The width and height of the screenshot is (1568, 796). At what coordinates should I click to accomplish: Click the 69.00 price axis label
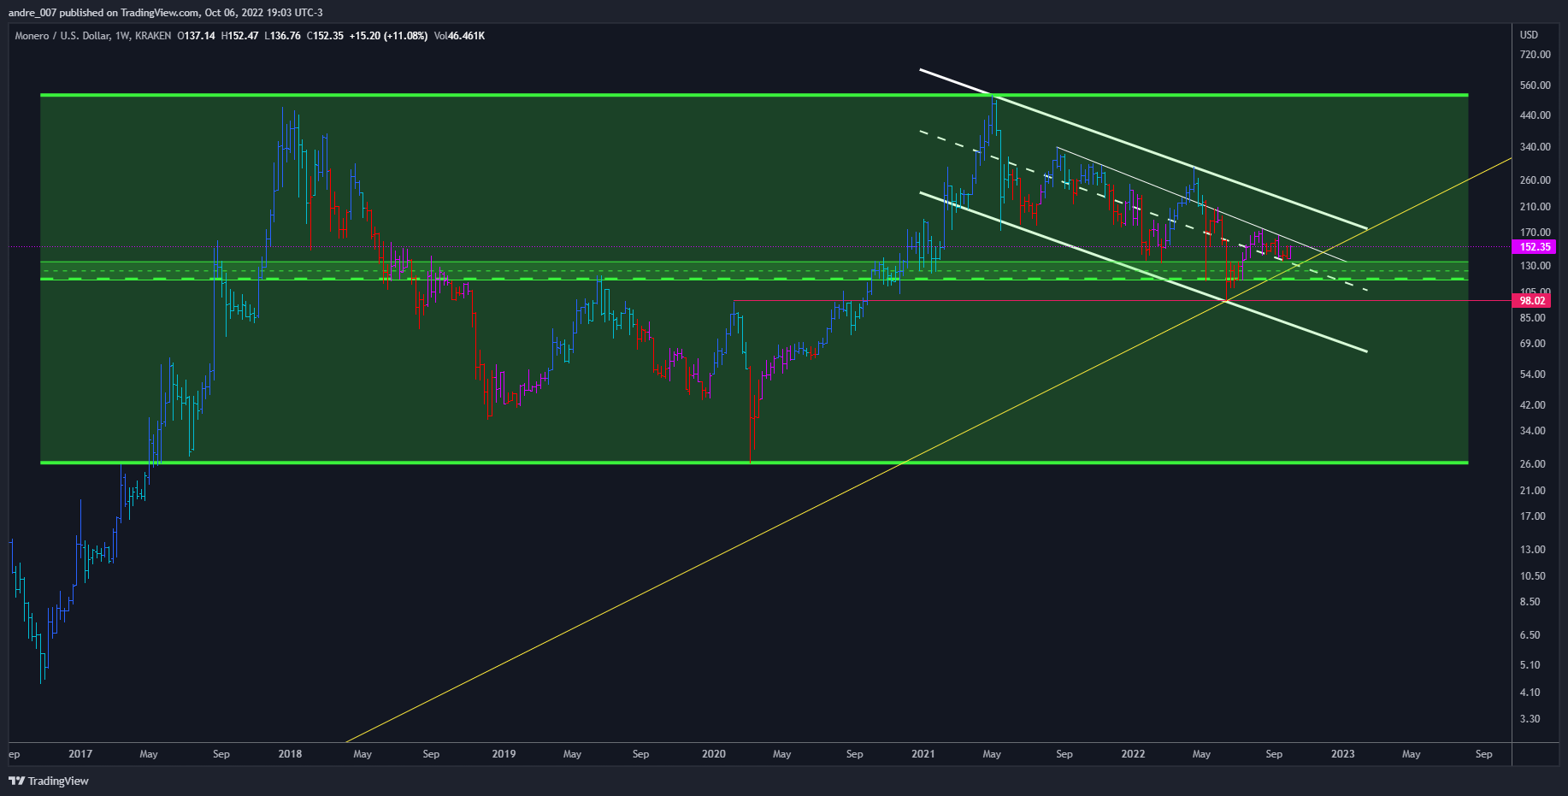[1532, 344]
